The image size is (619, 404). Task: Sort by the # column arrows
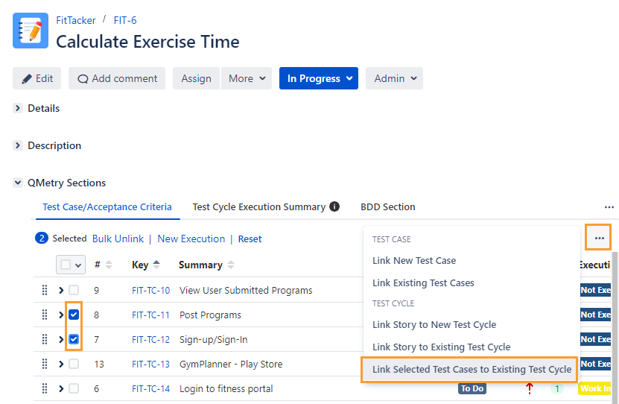tap(109, 265)
